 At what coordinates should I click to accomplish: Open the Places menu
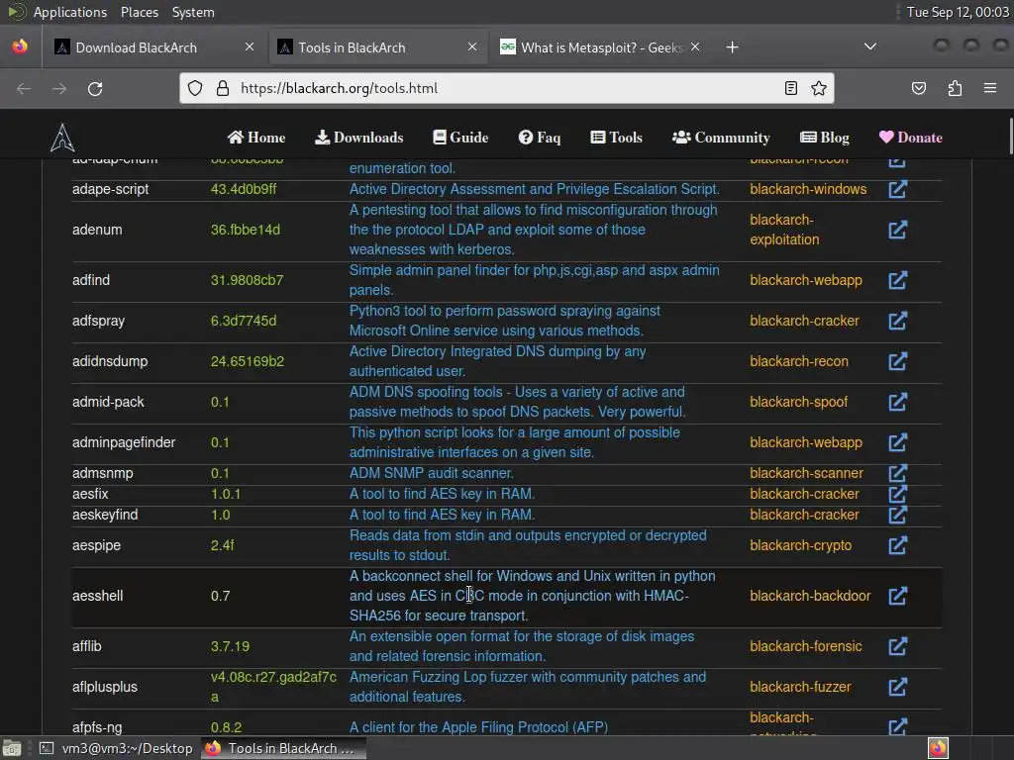point(140,12)
